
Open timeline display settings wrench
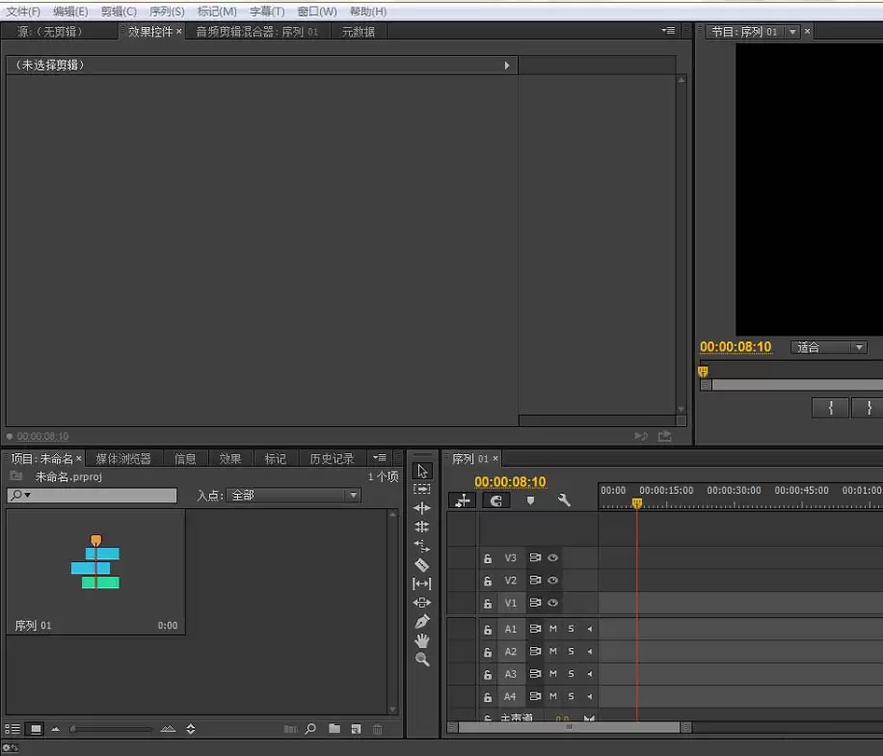click(564, 500)
